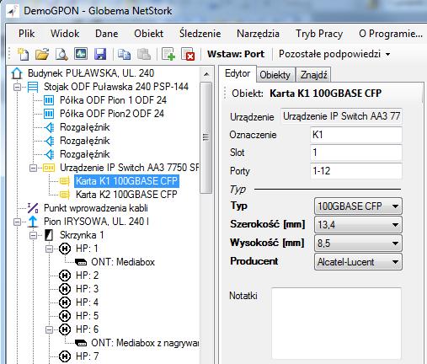Screen dimensions: 427x364
Task: Switch to the Obiekty tab
Action: [x=275, y=75]
